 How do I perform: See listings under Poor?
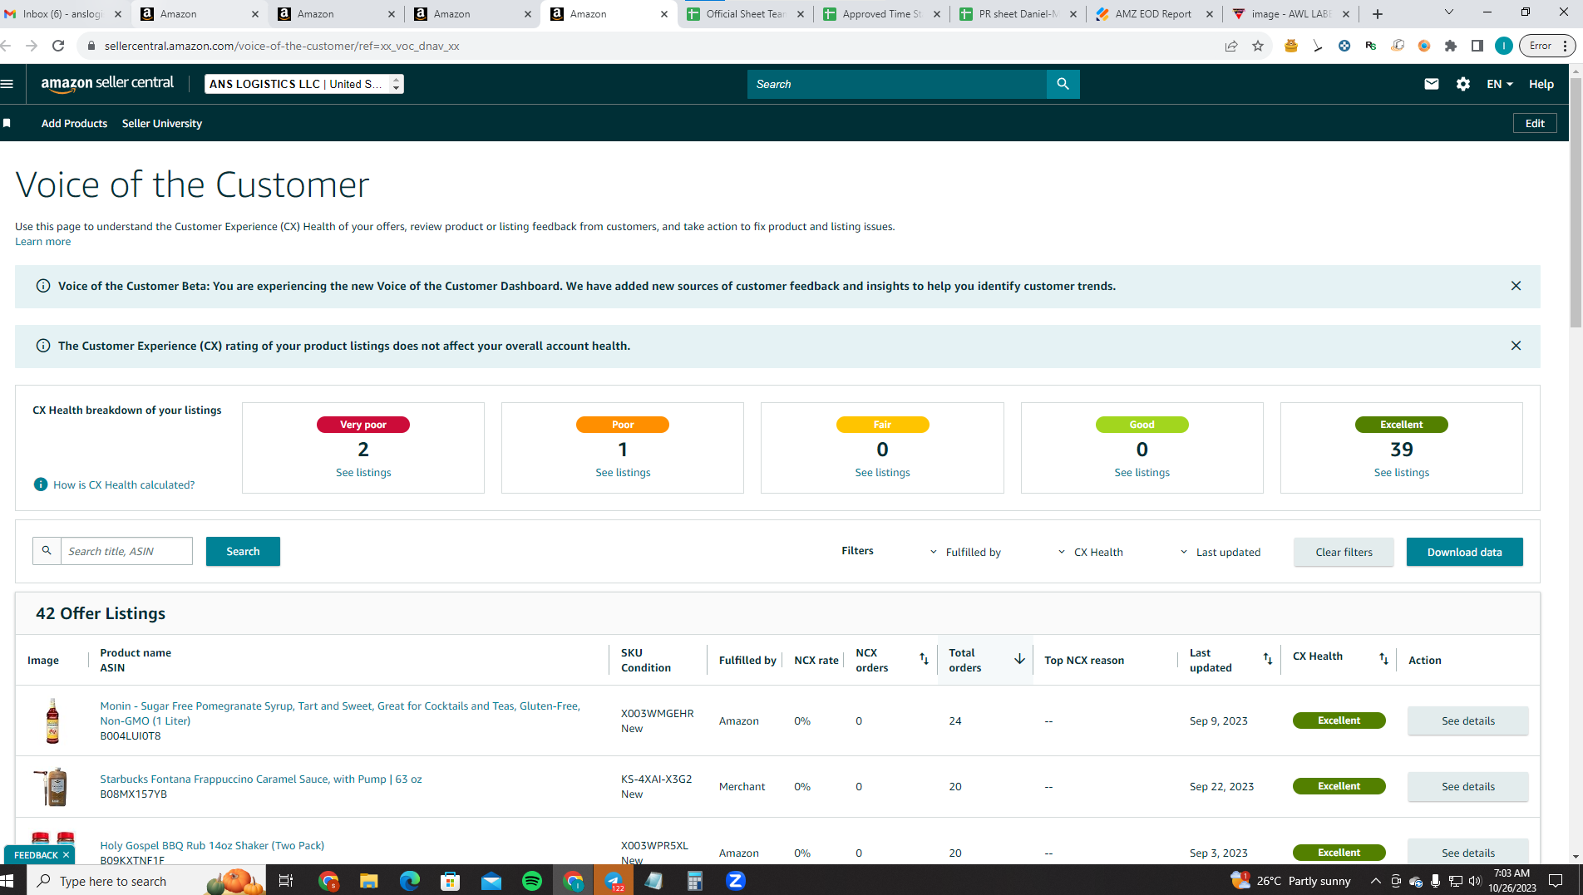coord(623,473)
